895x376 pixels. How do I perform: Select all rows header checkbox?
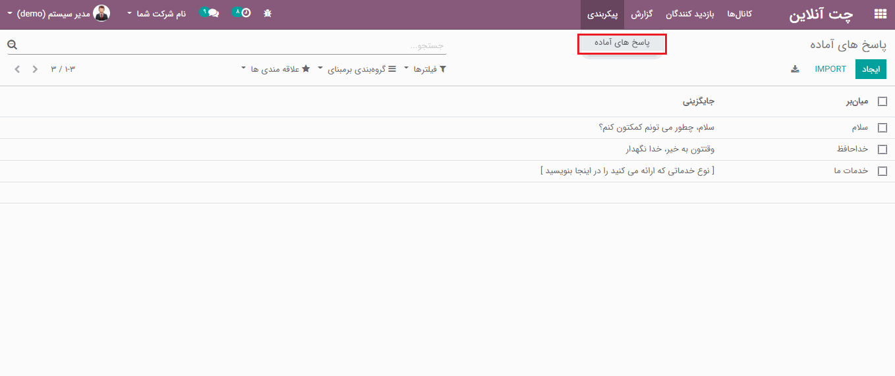pyautogui.click(x=882, y=101)
